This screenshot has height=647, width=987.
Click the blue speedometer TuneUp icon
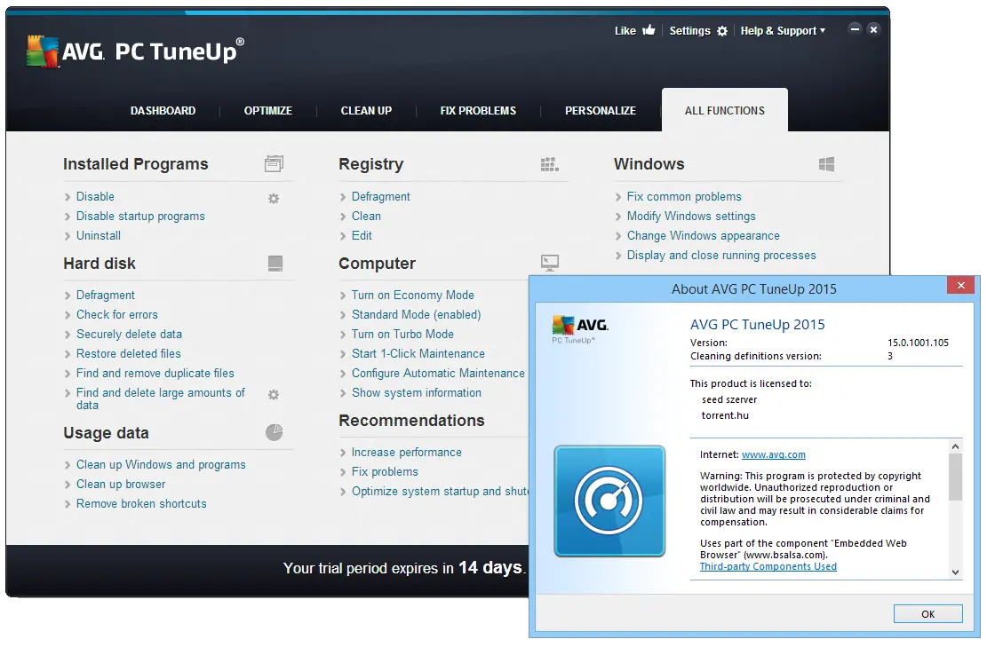[609, 501]
